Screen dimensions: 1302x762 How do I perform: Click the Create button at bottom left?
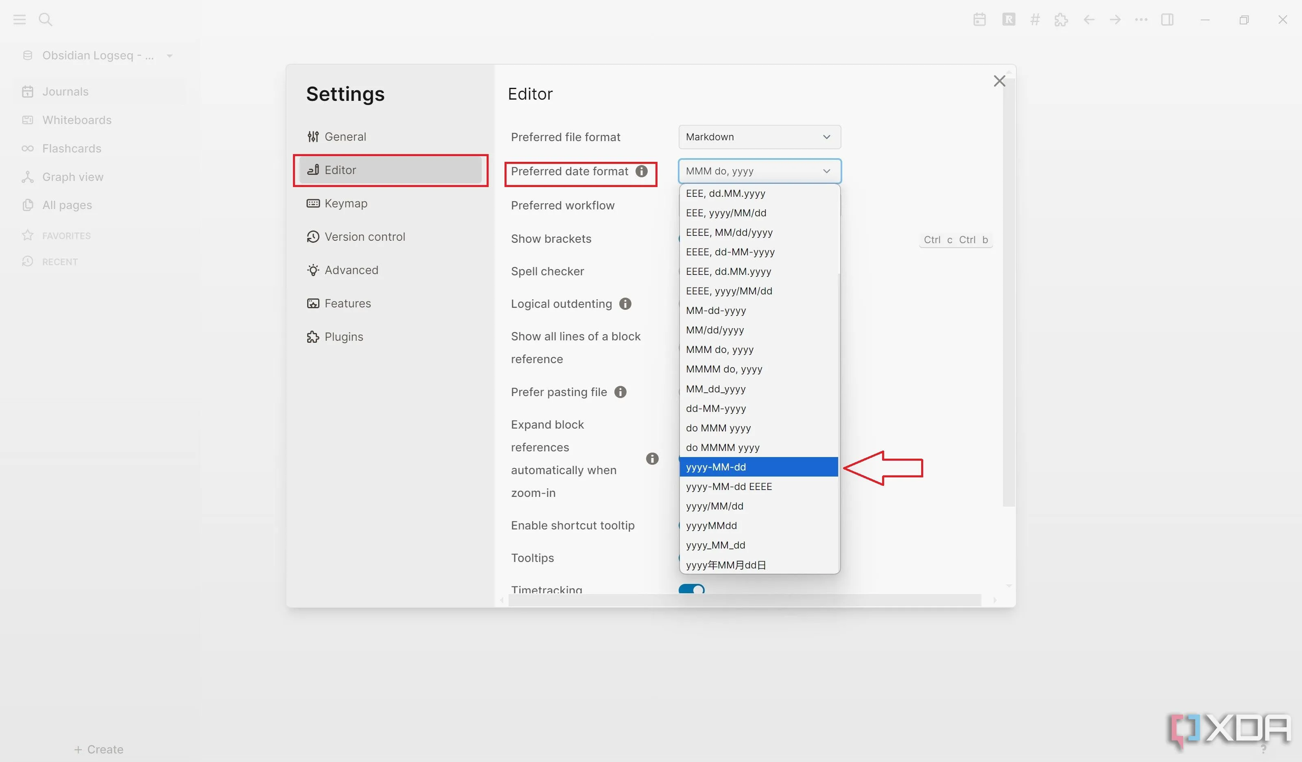99,750
